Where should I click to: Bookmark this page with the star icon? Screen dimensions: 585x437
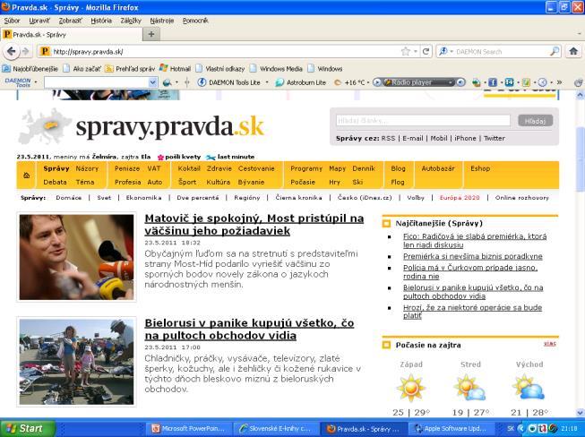pyautogui.click(x=405, y=51)
